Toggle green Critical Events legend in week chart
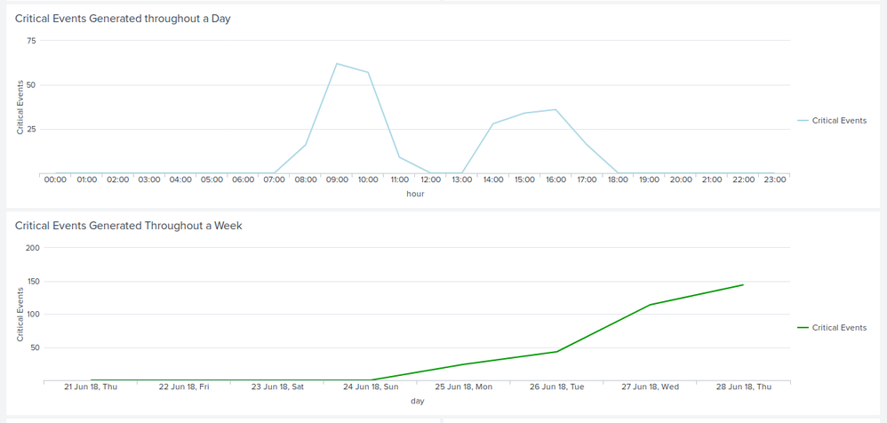The height and width of the screenshot is (423, 887). pos(832,327)
